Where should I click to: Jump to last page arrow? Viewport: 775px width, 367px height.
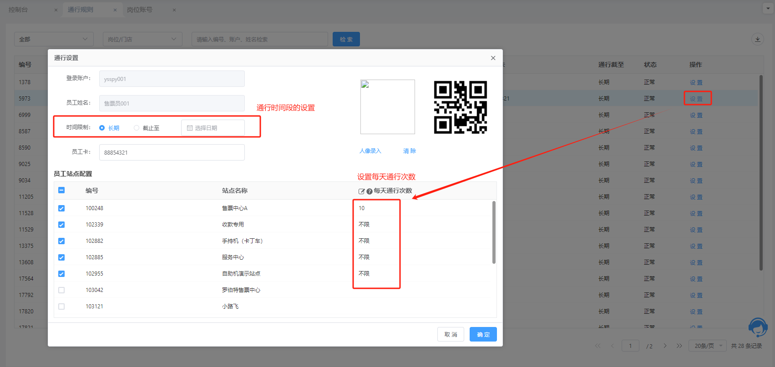click(679, 346)
